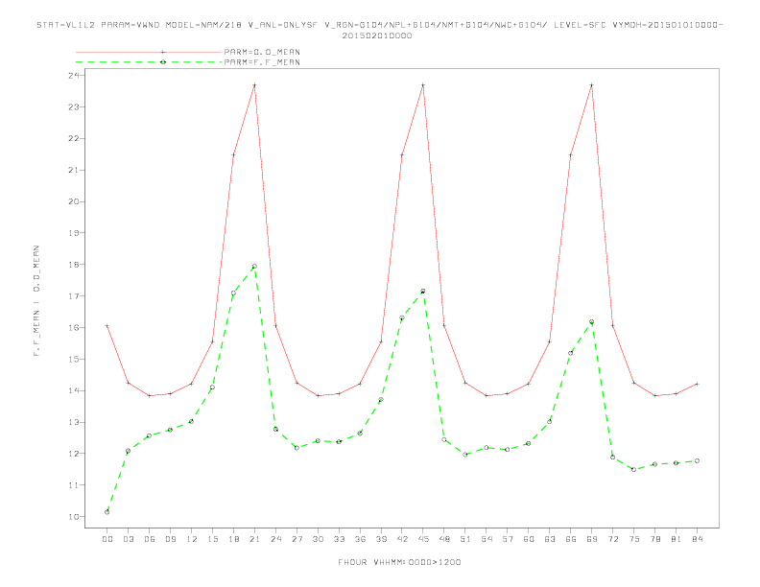Select the red solid legend line sample

(x=149, y=52)
